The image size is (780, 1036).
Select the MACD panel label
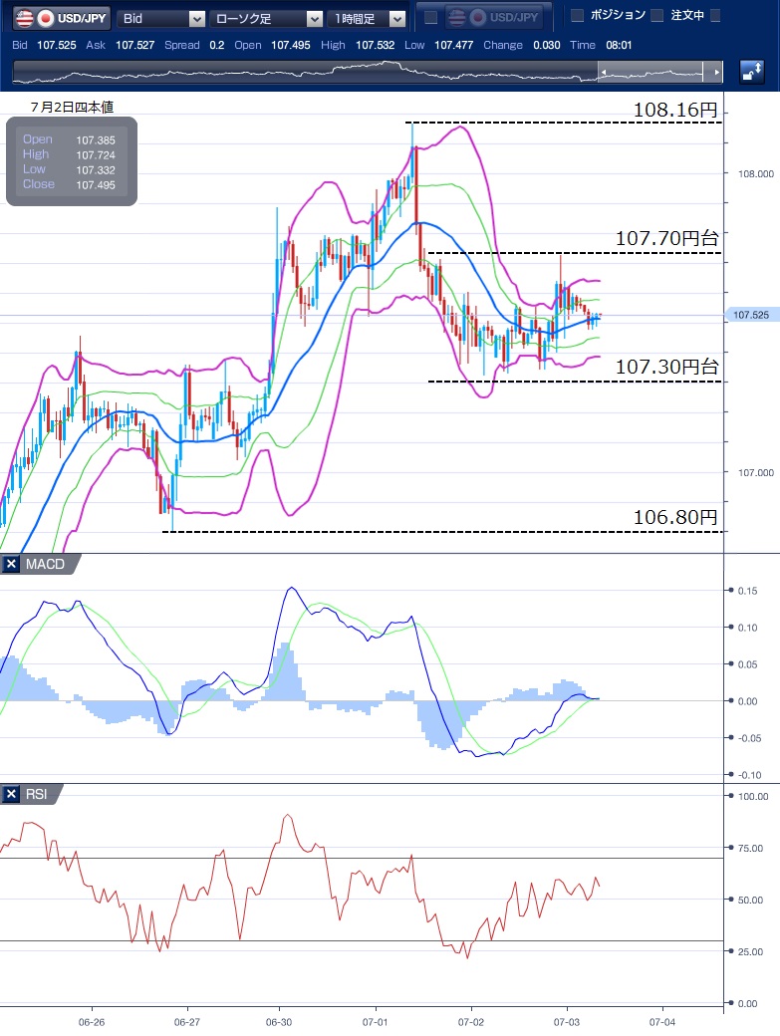tap(44, 565)
